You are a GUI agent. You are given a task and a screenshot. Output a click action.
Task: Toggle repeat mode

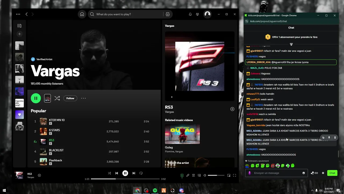[x=141, y=173]
